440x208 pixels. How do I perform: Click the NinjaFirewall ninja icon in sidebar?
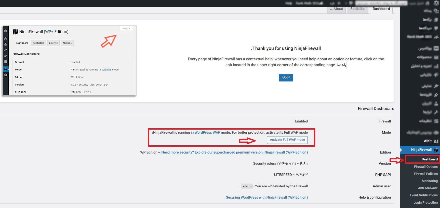pos(436,150)
